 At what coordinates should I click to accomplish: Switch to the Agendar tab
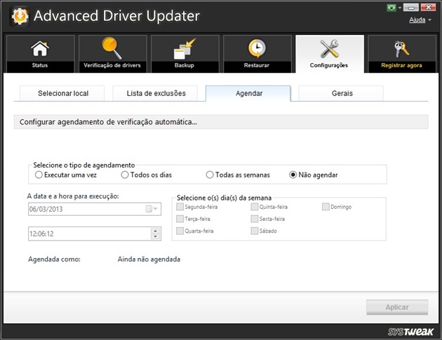click(248, 93)
